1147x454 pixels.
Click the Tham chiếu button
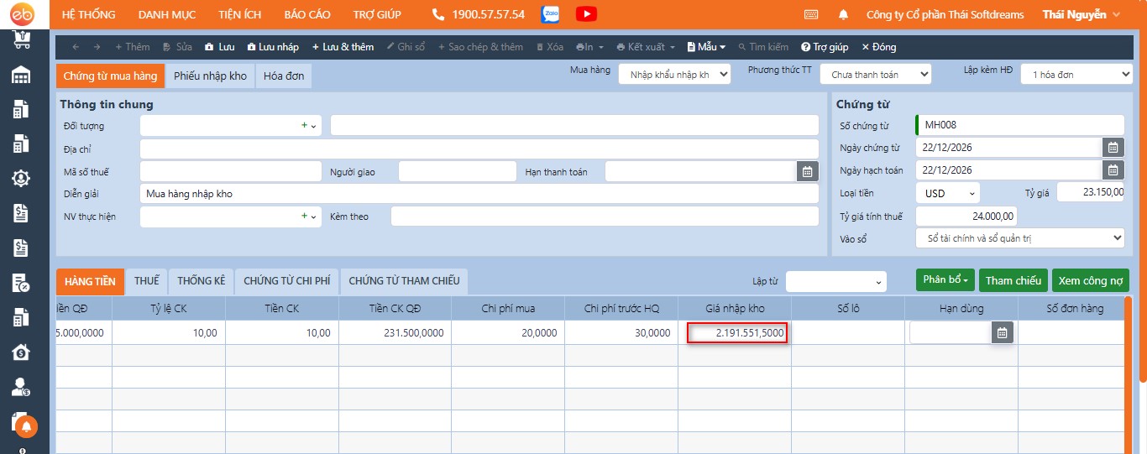pyautogui.click(x=1013, y=280)
